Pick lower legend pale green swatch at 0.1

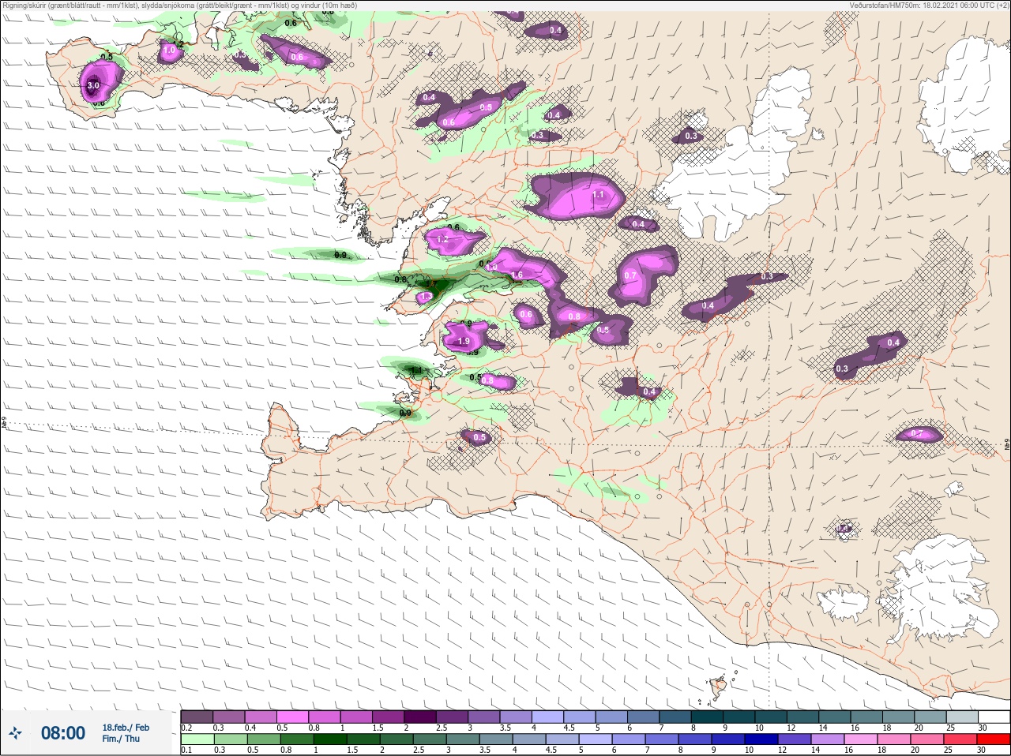(x=197, y=739)
